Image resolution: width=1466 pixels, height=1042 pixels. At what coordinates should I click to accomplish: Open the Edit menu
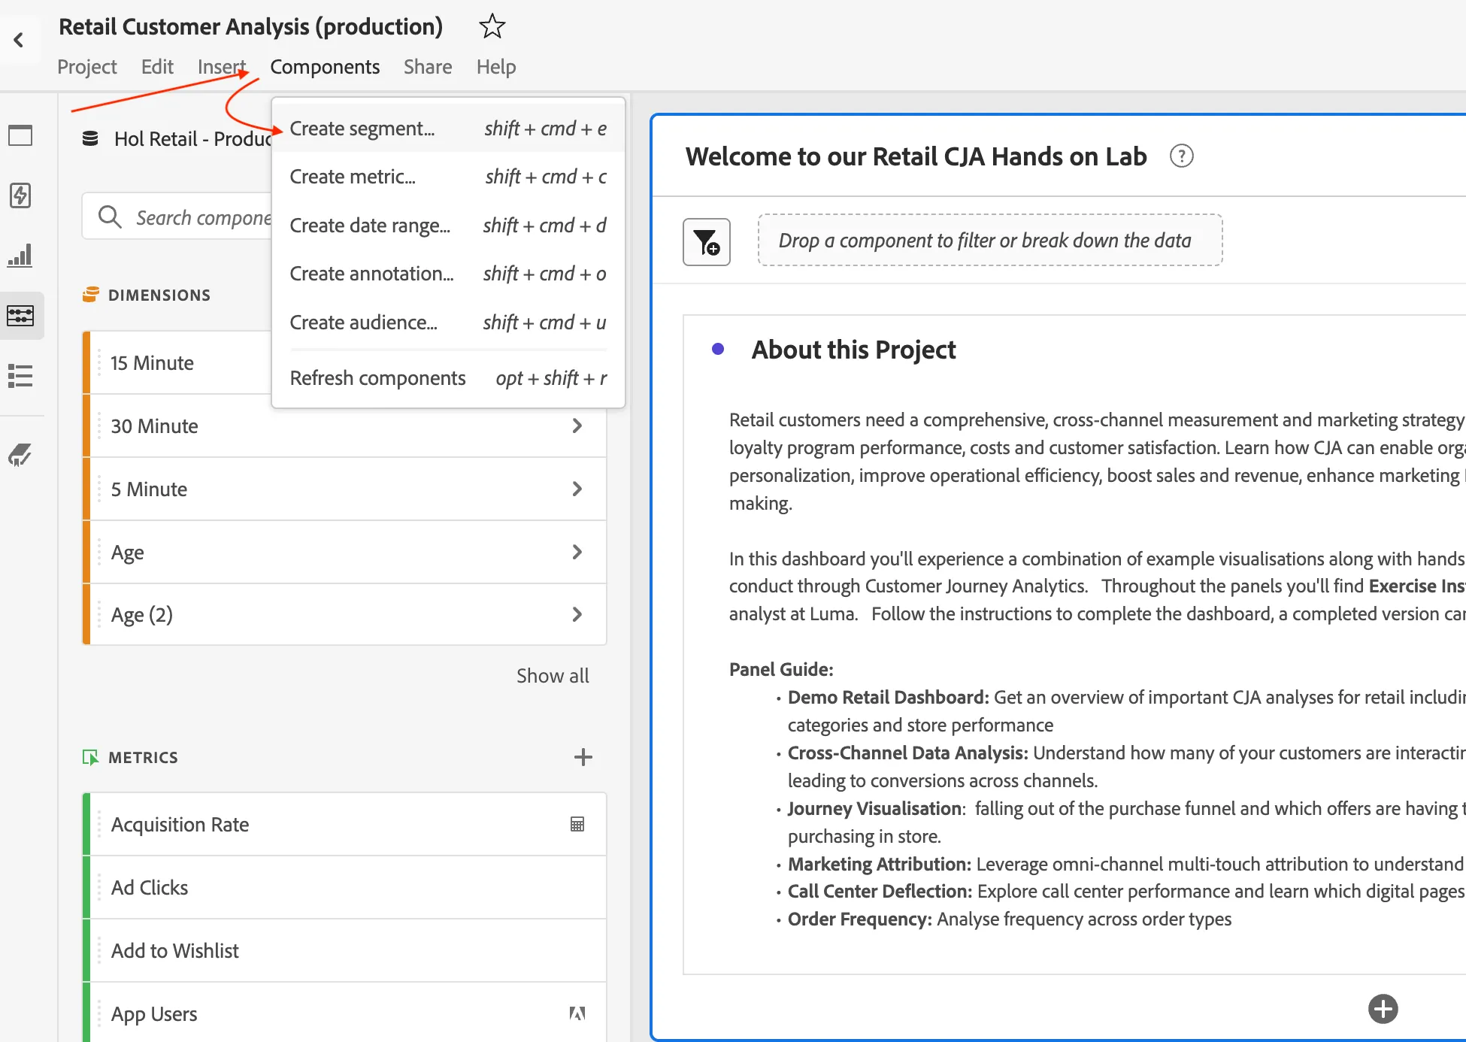click(157, 67)
